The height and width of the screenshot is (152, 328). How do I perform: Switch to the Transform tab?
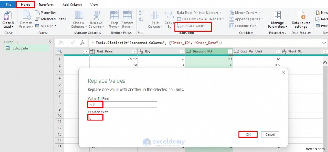[46, 5]
